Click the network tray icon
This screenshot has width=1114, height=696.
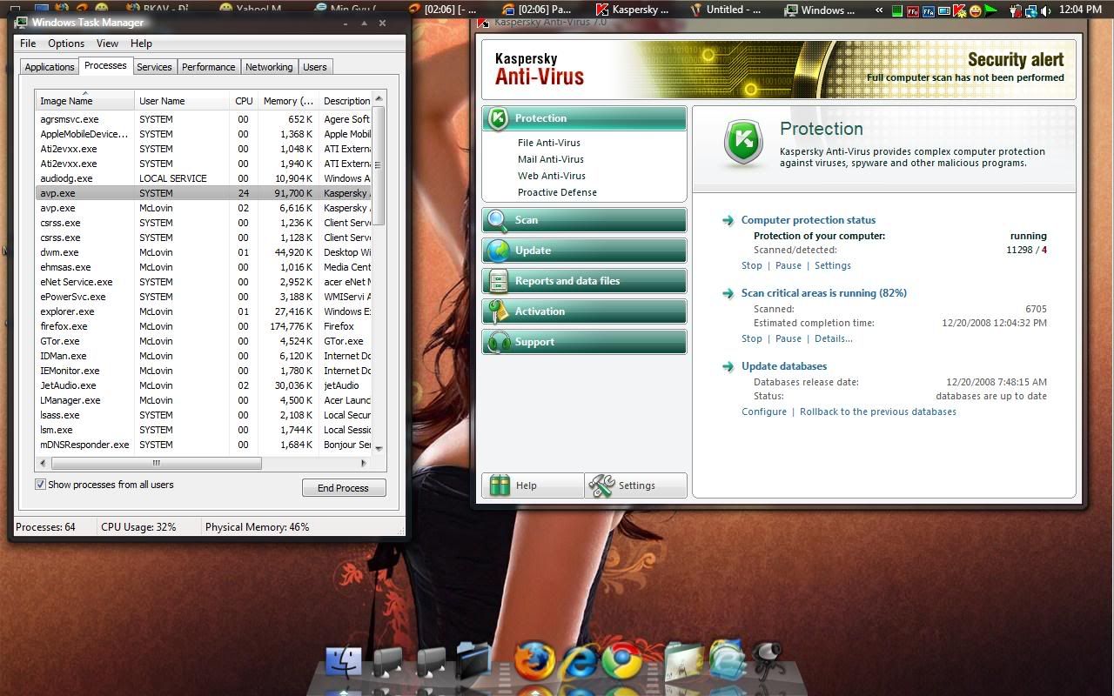pos(1030,10)
